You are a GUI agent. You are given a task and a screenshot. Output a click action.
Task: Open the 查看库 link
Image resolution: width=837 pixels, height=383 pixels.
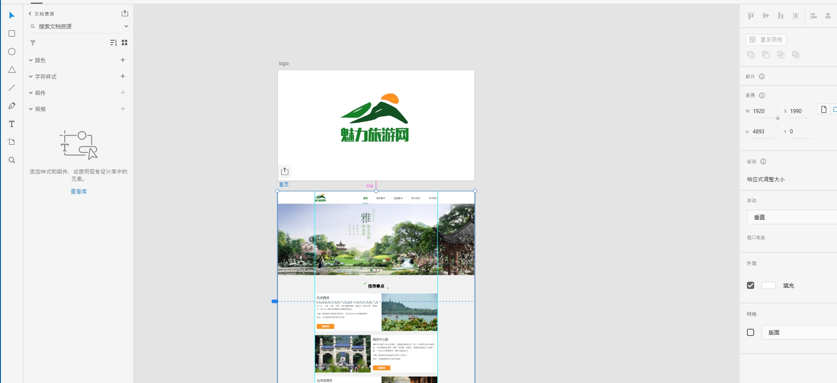[79, 192]
